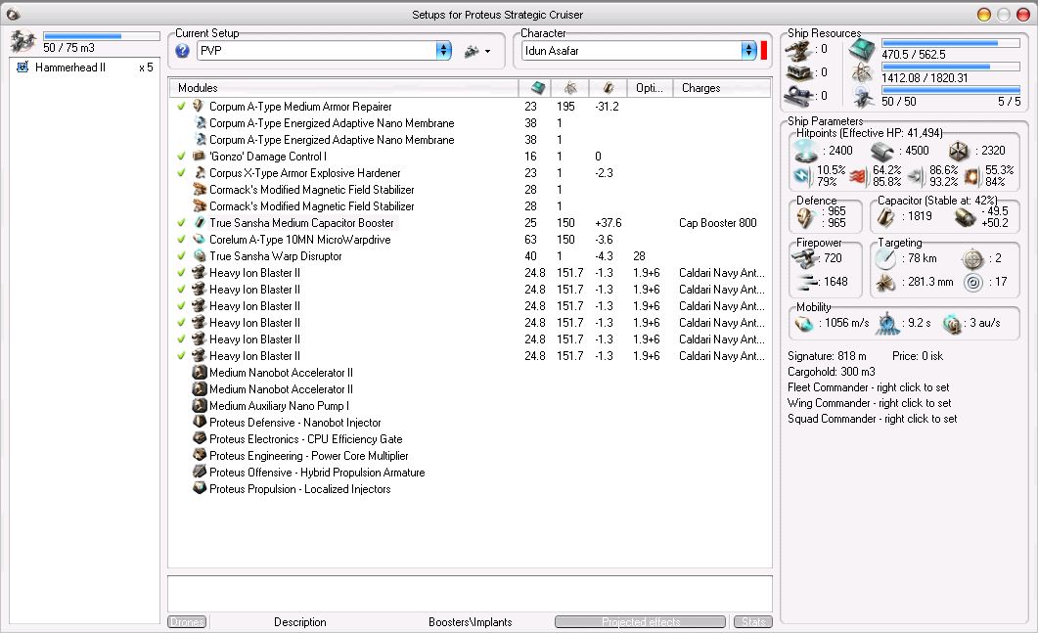
Task: Toggle the True Sansha Warp Disruptor checkmark
Action: [x=181, y=256]
